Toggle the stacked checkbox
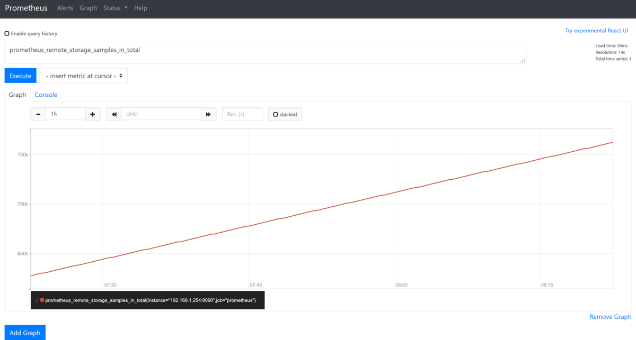 [276, 114]
